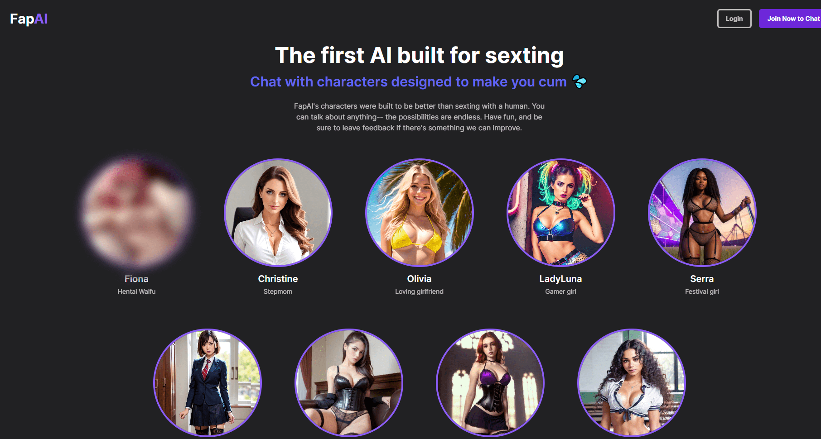This screenshot has width=821, height=439.
Task: Select the LadyLuna character avatar
Action: point(560,212)
